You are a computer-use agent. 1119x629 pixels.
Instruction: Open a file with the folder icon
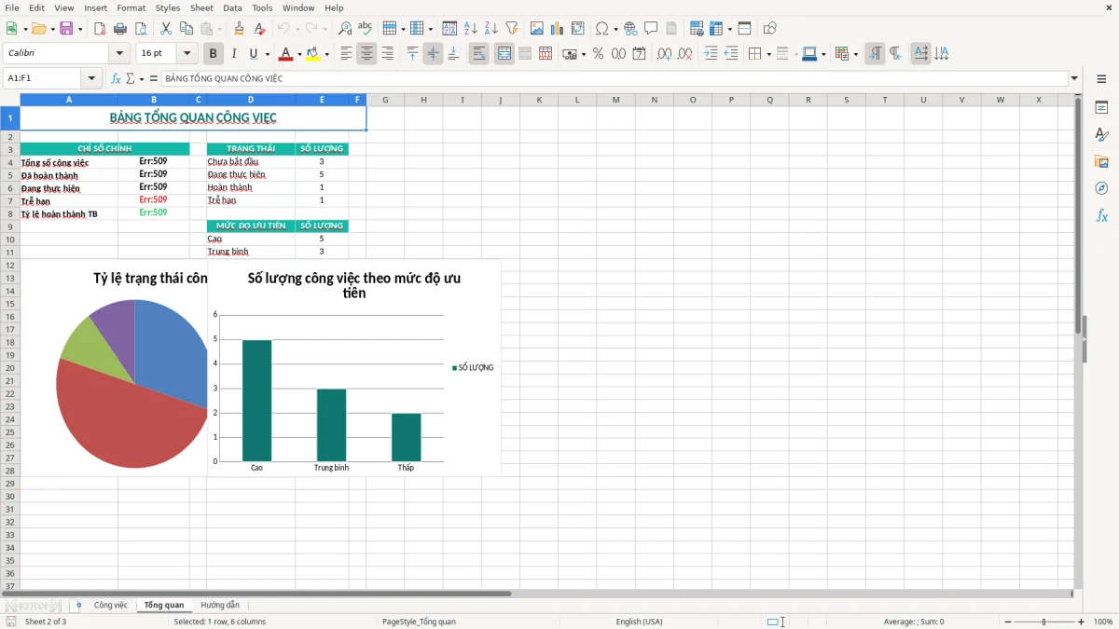pos(38,29)
